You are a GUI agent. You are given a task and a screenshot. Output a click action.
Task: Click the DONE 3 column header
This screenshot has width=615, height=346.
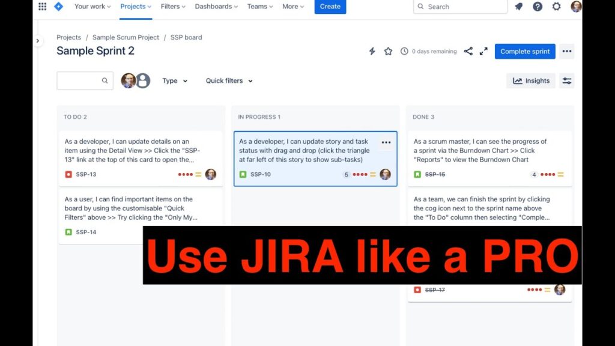pyautogui.click(x=423, y=117)
